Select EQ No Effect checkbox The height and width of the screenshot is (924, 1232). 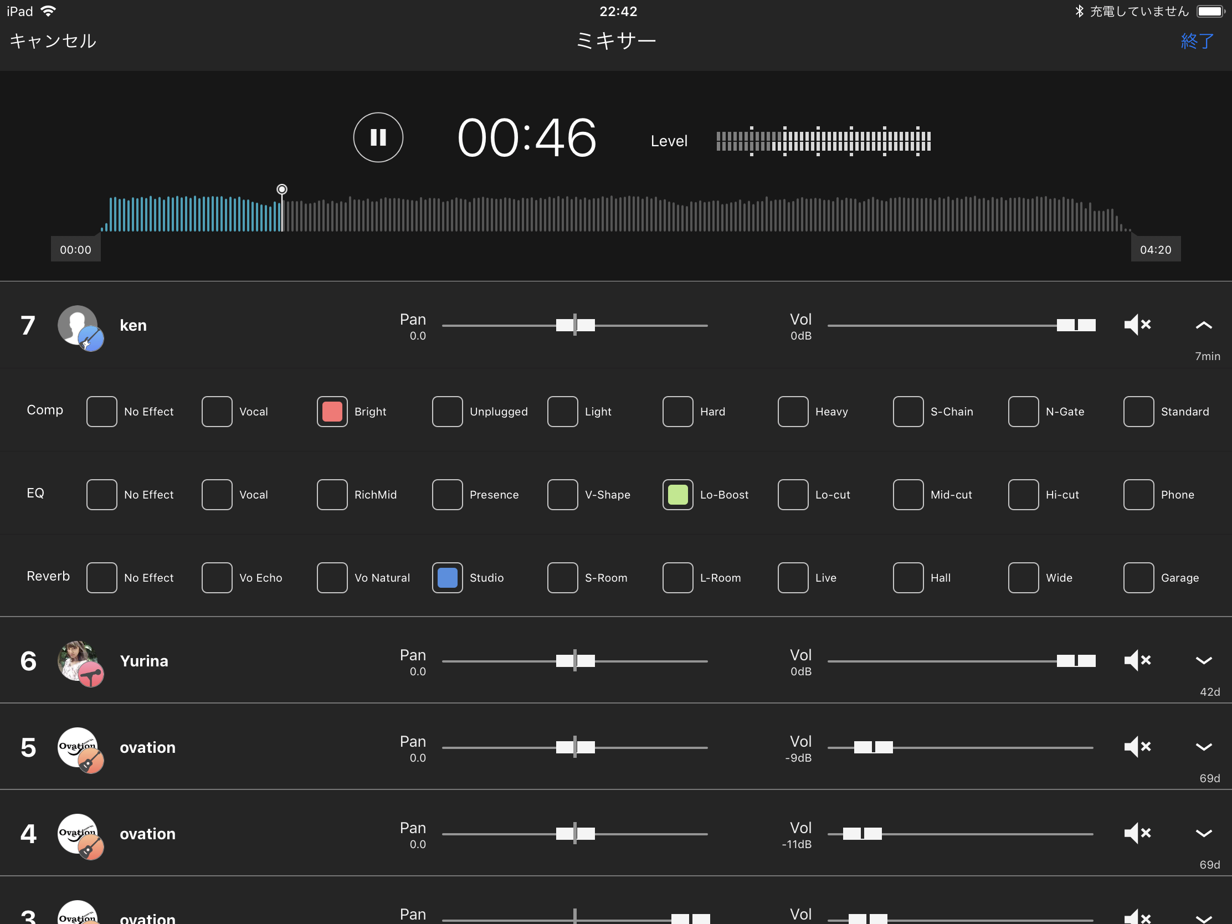[102, 495]
